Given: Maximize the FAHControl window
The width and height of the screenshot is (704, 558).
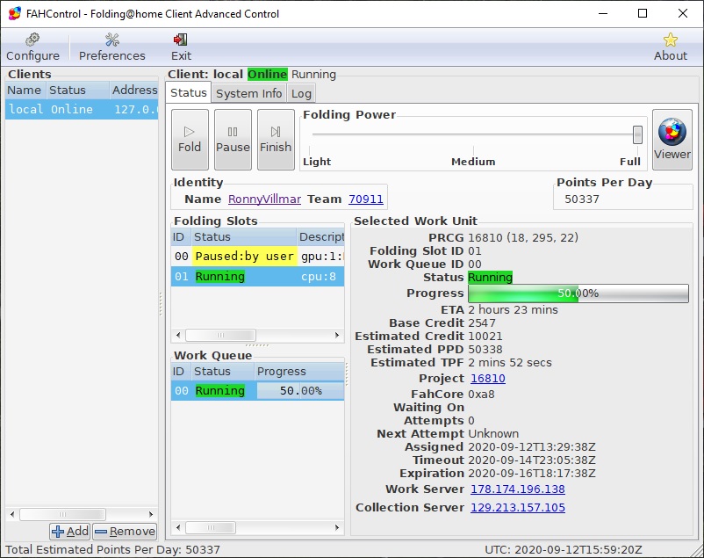Looking at the screenshot, I should (x=643, y=13).
